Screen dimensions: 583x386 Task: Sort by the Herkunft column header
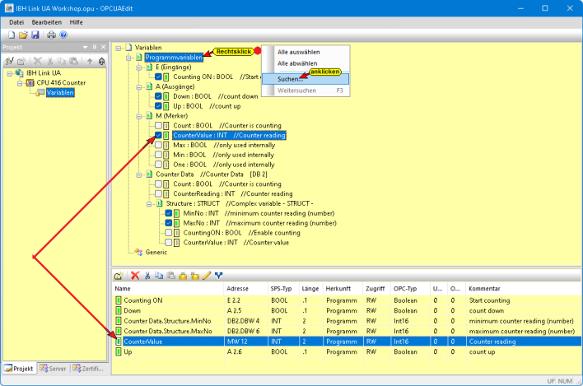pyautogui.click(x=343, y=289)
